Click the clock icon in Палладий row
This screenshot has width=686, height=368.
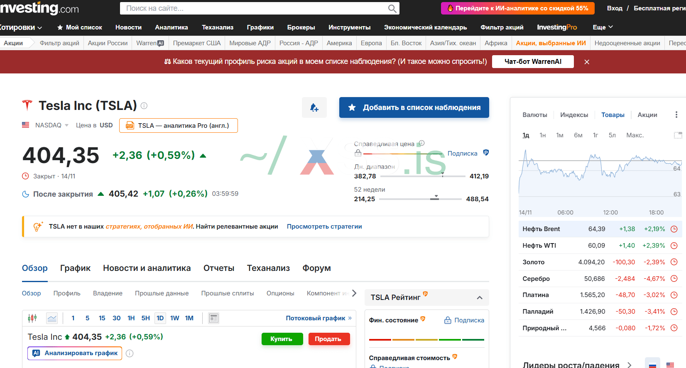click(x=674, y=312)
